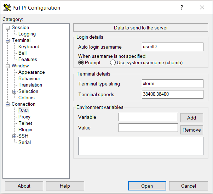Click the Remove button

point(191,130)
